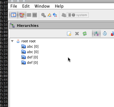
Task: Click the overlapping shapes toolbar icon
Action: [x=44, y=15]
